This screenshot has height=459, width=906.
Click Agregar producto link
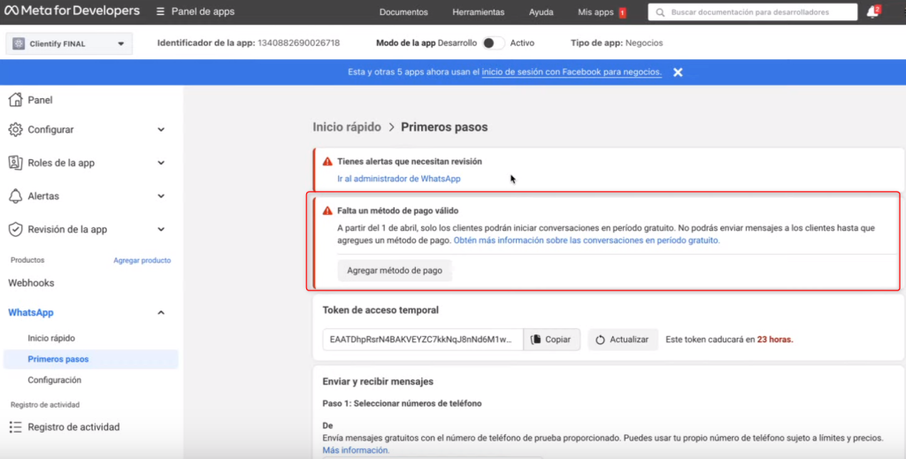coord(142,260)
